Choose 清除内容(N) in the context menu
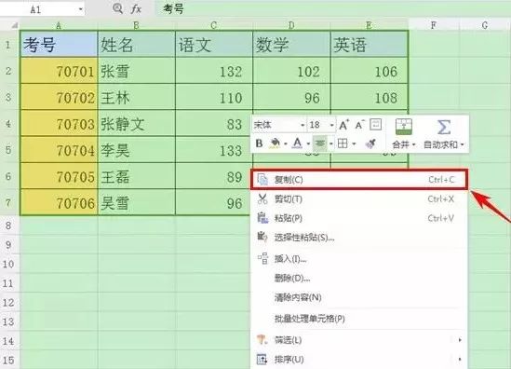The image size is (511, 369). (x=359, y=297)
